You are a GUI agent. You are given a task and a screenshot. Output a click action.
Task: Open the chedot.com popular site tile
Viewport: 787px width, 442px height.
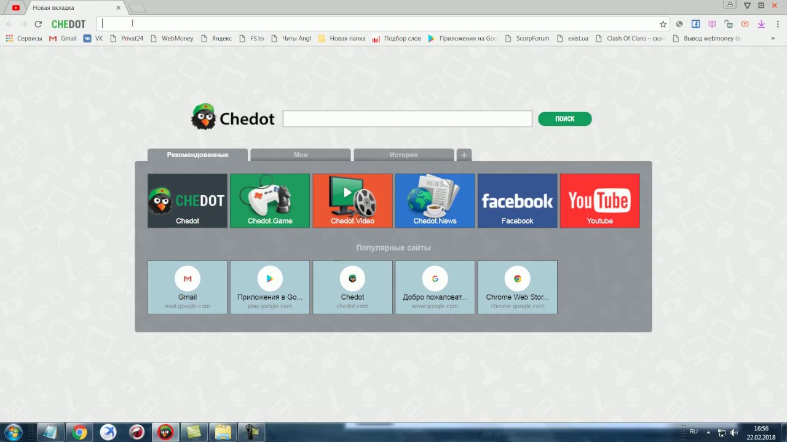352,287
